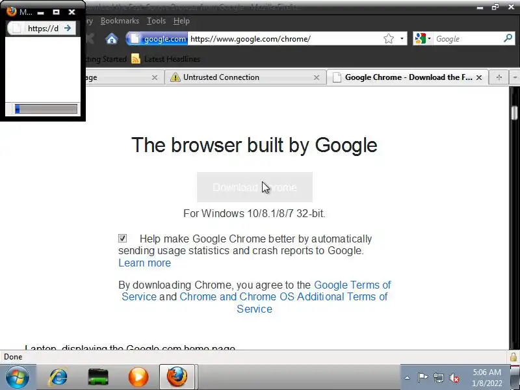This screenshot has height=390, width=520.
Task: Open the Action Center flag icon
Action: 422,378
